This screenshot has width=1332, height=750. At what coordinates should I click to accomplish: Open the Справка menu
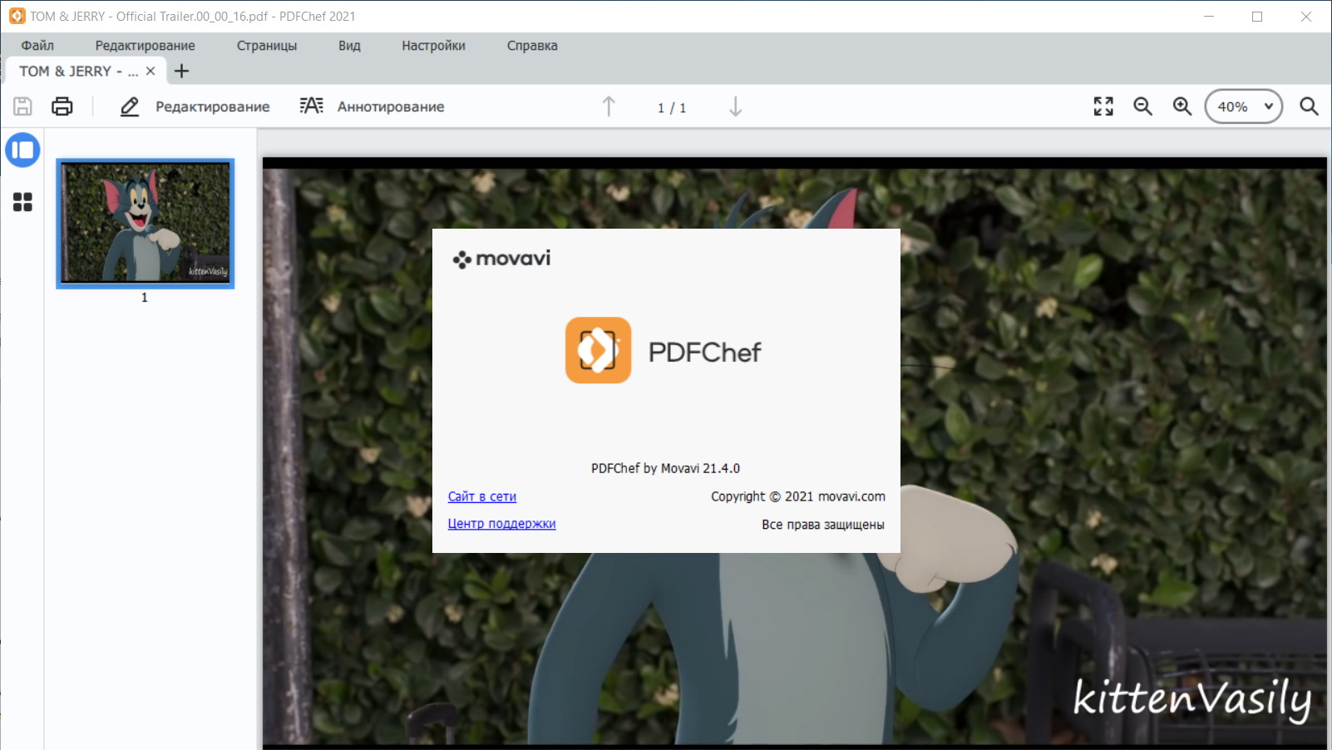point(532,46)
